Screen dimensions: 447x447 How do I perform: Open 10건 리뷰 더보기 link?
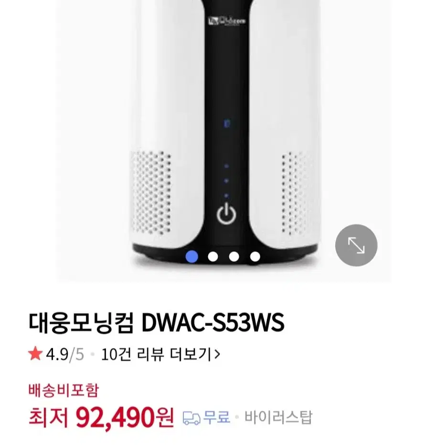[160, 354]
